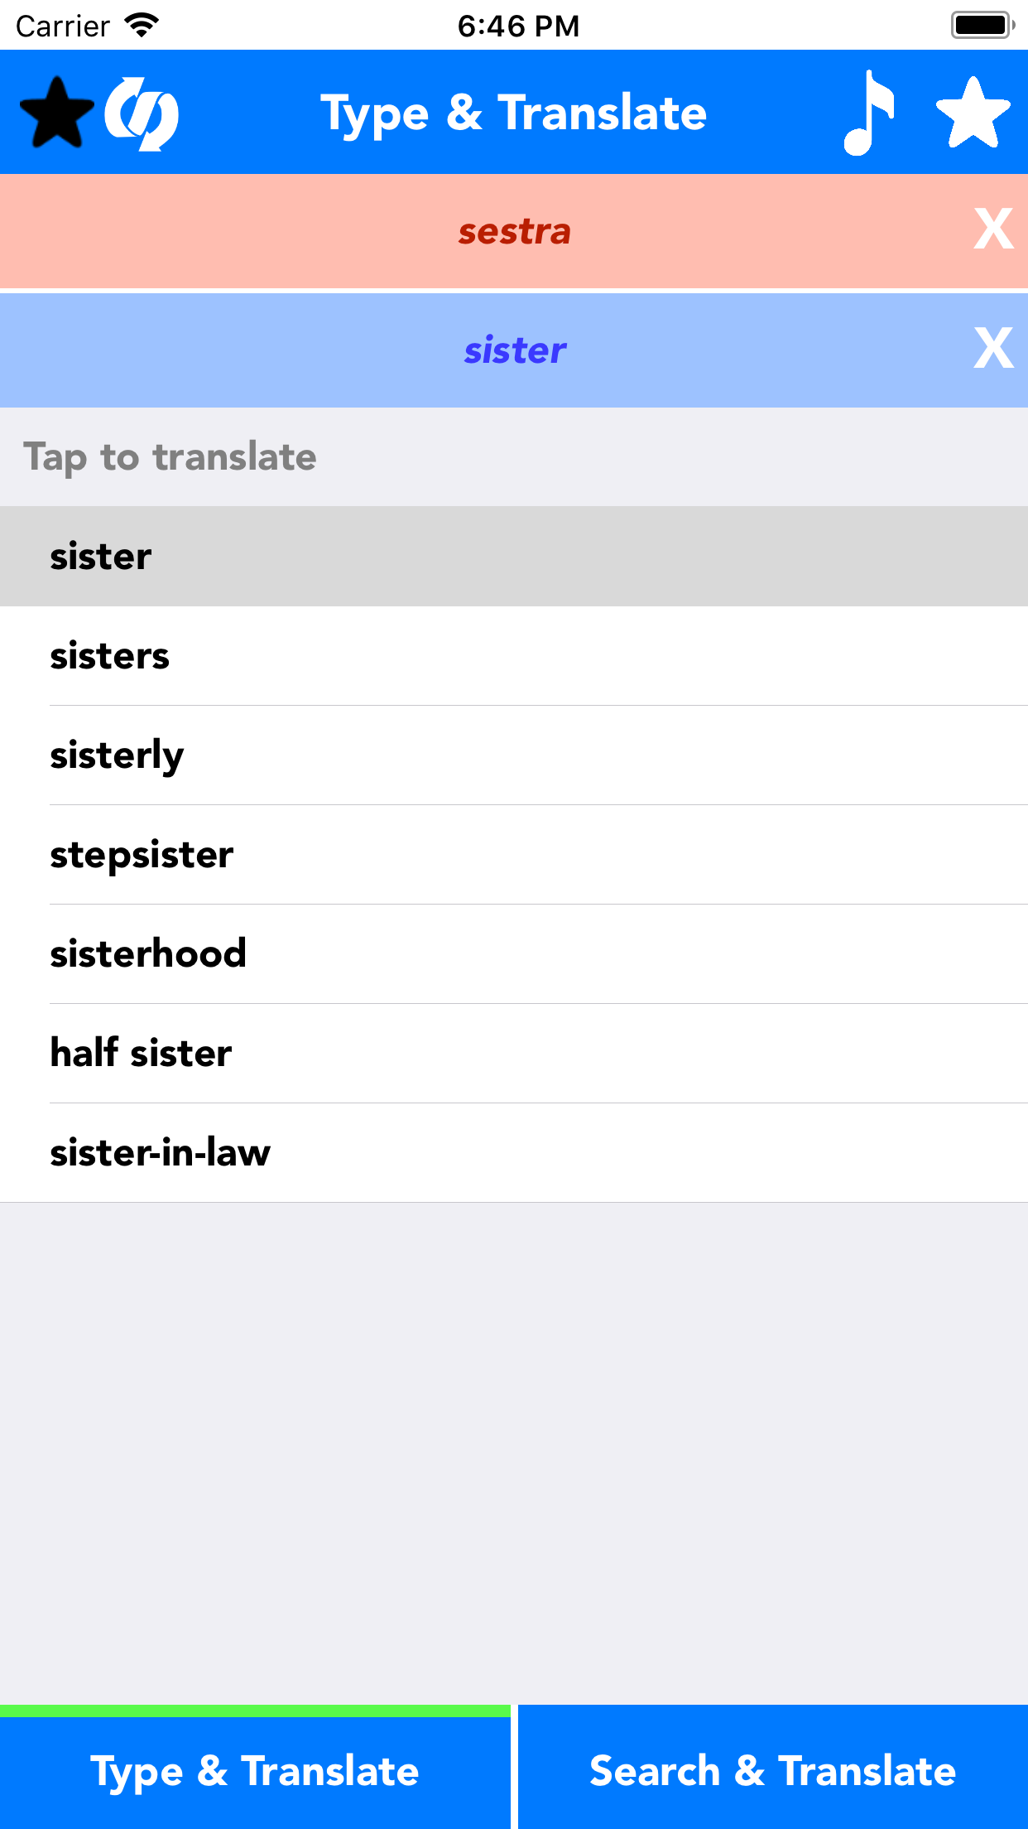Translate the word sisters

pyautogui.click(x=514, y=655)
